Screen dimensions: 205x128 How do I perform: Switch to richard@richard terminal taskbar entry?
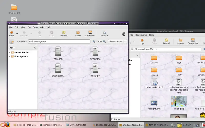(x=51, y=125)
